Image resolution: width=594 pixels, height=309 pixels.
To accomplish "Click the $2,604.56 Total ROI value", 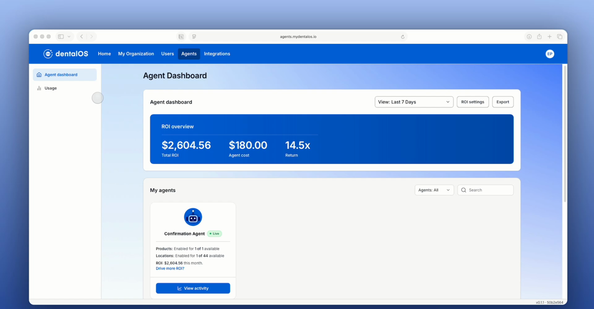I will pos(186,145).
